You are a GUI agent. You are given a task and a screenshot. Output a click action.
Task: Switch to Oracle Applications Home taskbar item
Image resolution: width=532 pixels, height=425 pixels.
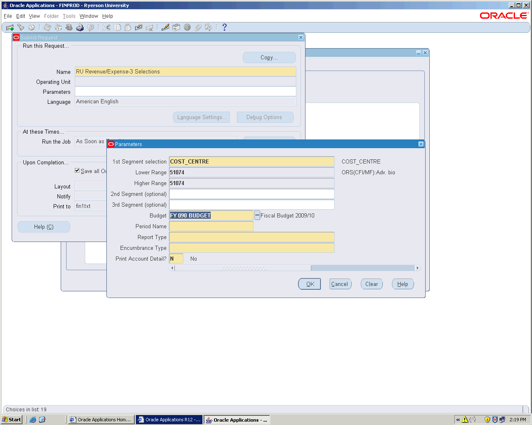pos(101,420)
